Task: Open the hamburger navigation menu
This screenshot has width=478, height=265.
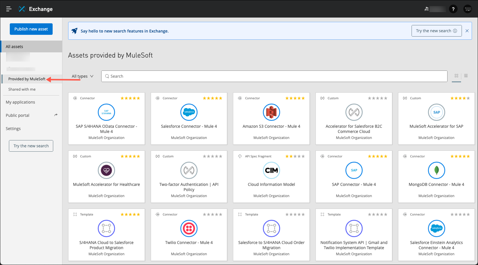Action: (9, 9)
